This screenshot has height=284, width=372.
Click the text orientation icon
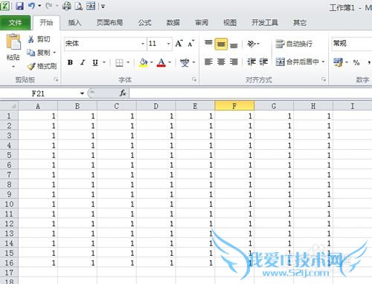251,44
